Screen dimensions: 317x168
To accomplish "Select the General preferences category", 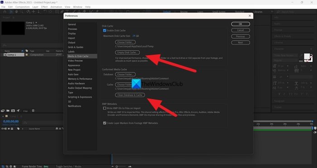I will [72, 24].
